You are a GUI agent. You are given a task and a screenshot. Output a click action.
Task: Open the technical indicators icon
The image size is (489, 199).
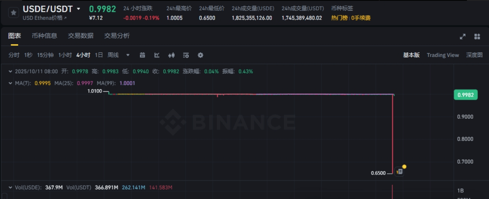(x=157, y=55)
